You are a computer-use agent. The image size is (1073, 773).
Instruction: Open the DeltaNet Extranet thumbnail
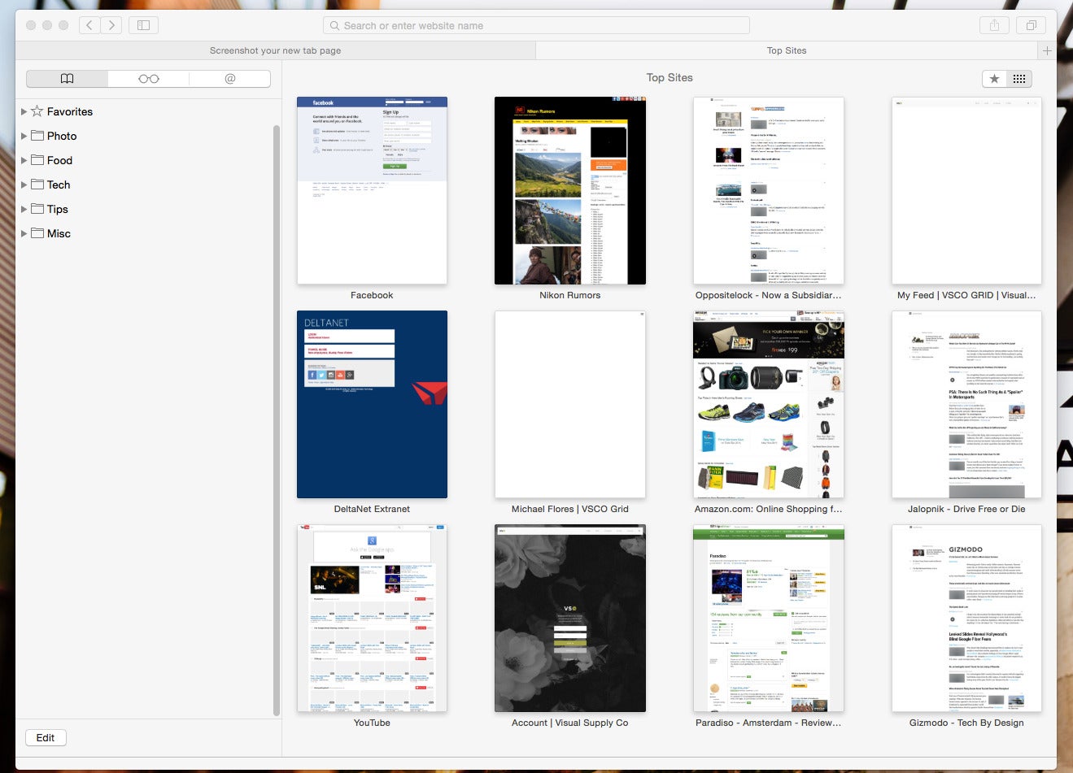372,405
